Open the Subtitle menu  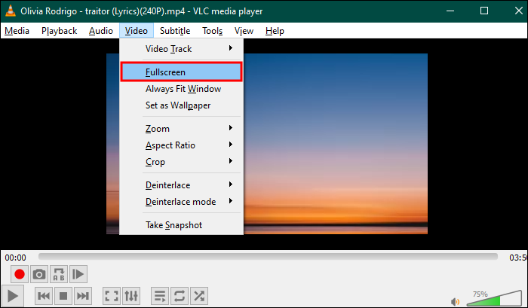pos(175,31)
